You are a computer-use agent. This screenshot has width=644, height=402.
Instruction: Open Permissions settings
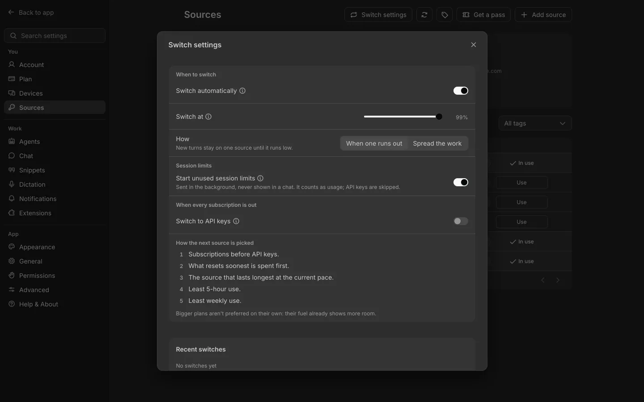click(x=55, y=276)
